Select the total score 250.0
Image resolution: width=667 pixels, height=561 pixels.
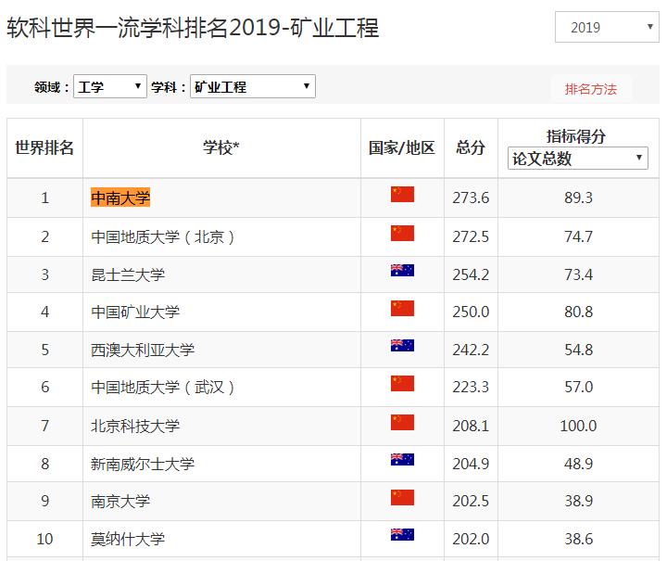pos(471,312)
